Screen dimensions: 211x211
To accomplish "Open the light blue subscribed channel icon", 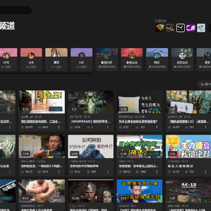I will pyautogui.click(x=201, y=28).
